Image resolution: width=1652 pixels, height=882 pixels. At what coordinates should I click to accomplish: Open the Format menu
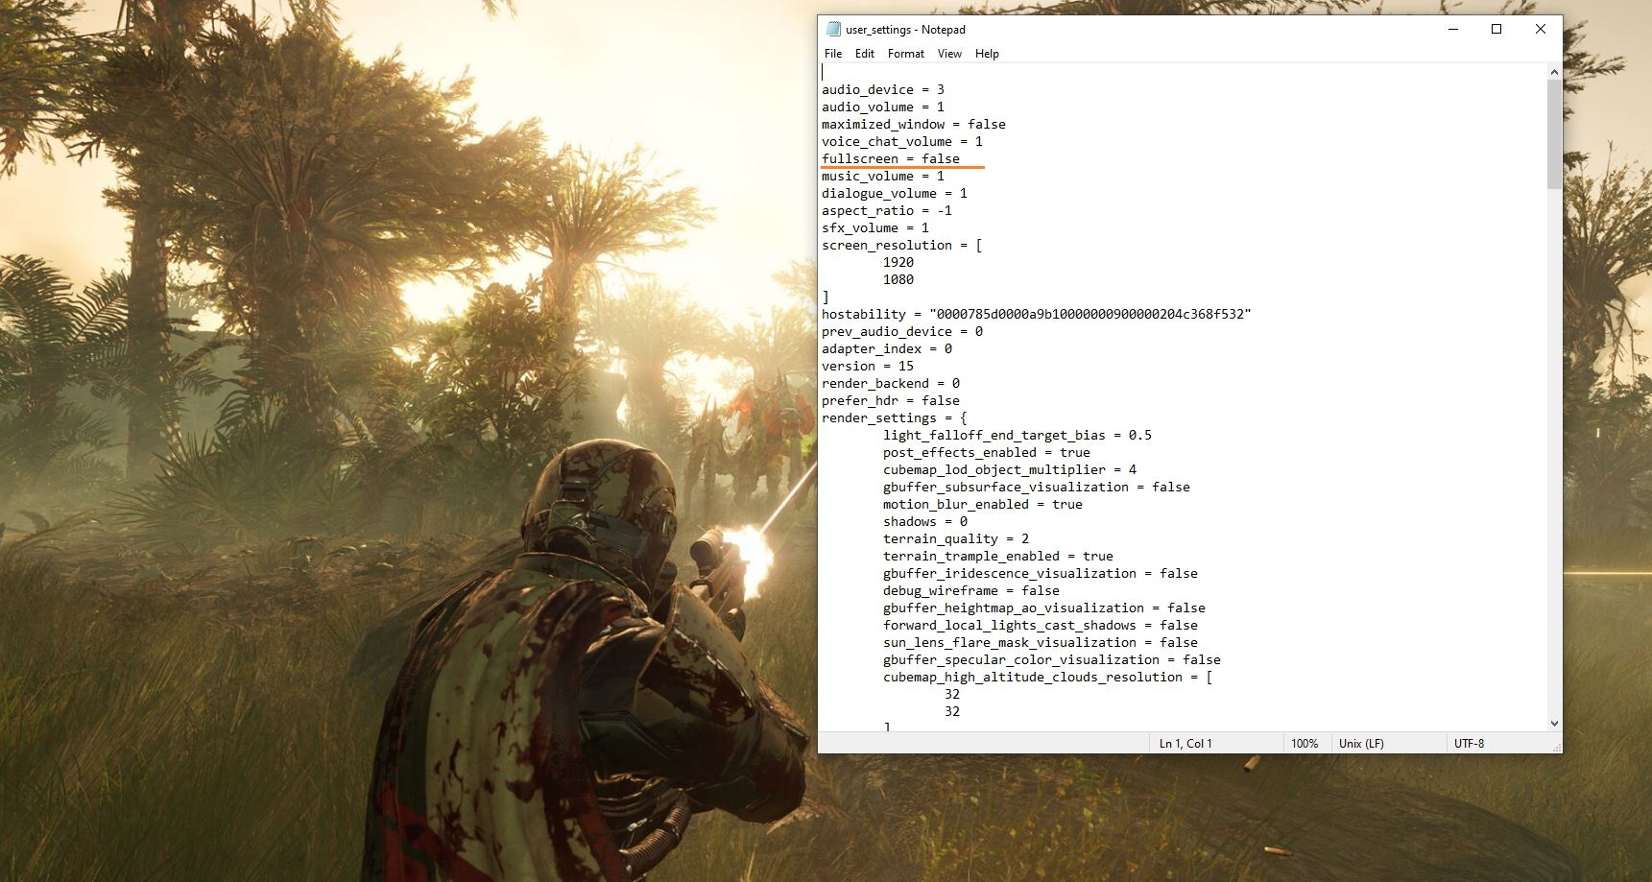coord(906,54)
